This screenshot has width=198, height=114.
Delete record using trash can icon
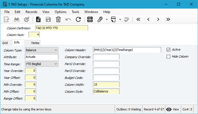pyautogui.click(x=58, y=19)
